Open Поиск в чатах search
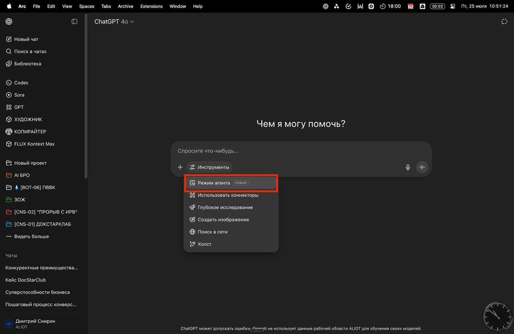This screenshot has height=334, width=514. tap(43, 51)
